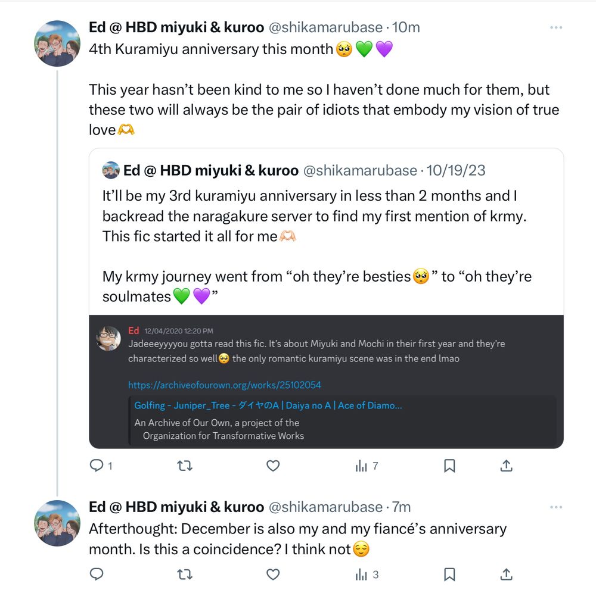Bookmark the Afterthought tweet
The image size is (596, 590).
coord(450,574)
